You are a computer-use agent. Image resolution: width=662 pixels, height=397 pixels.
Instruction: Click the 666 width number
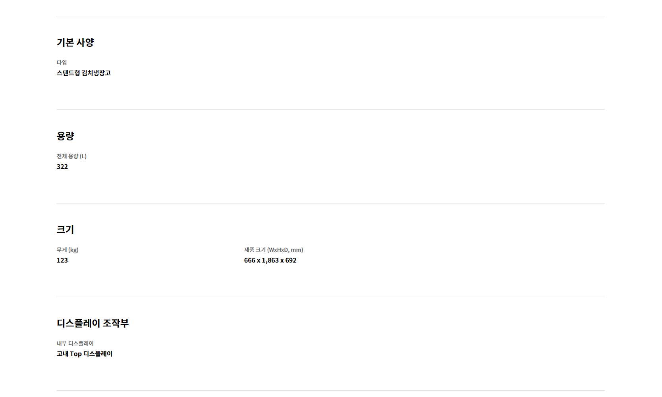[250, 260]
